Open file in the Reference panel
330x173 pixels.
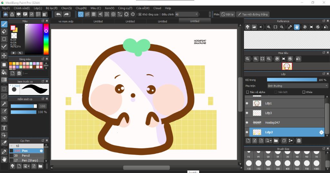(x=254, y=27)
